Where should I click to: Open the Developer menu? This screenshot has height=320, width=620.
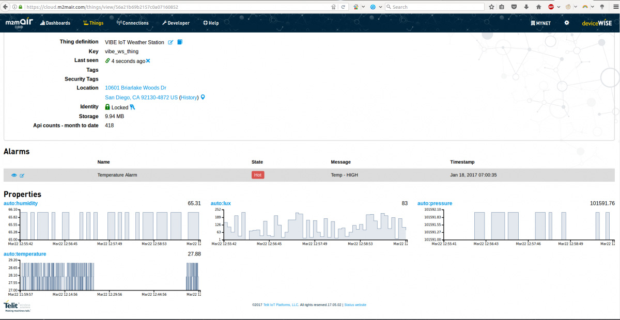176,23
